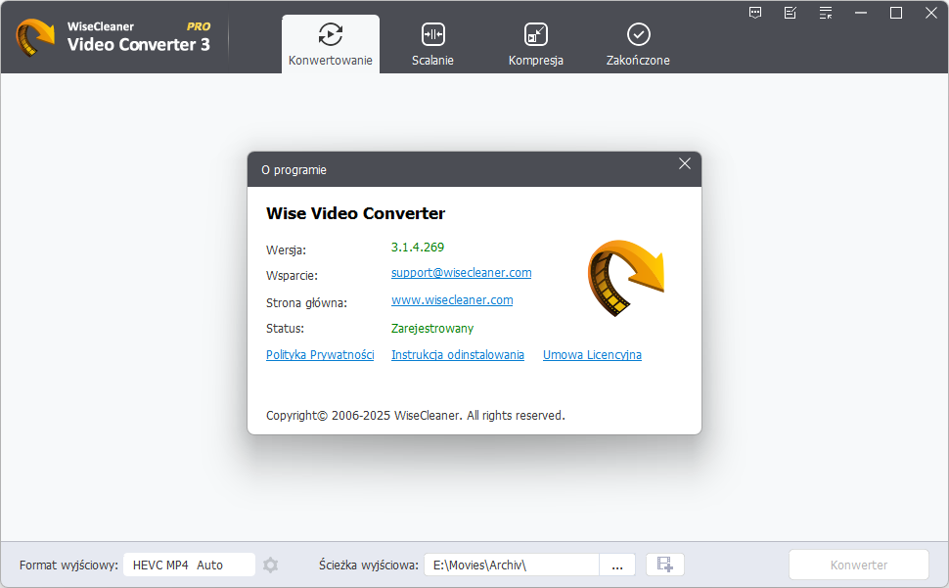Click the Wsparcie label

tap(292, 276)
